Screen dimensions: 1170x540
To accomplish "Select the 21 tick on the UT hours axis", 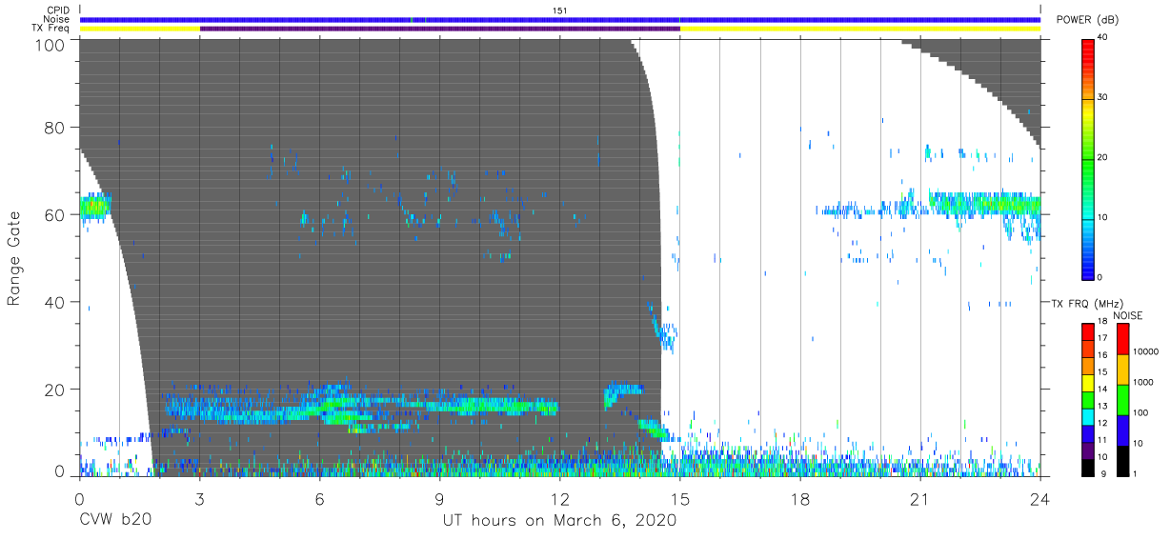I will [919, 498].
